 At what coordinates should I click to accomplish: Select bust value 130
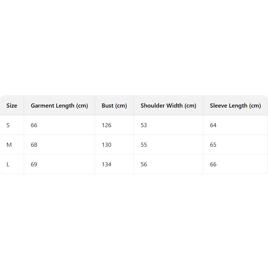pos(106,145)
